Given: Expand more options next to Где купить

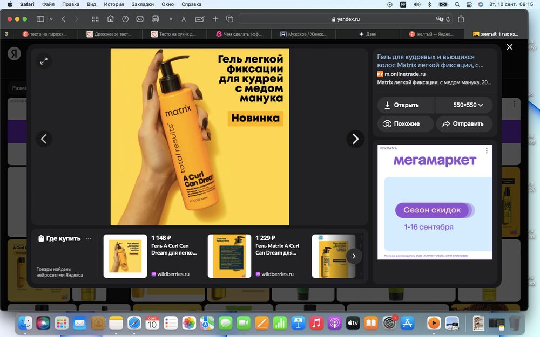Looking at the screenshot, I should 88,238.
